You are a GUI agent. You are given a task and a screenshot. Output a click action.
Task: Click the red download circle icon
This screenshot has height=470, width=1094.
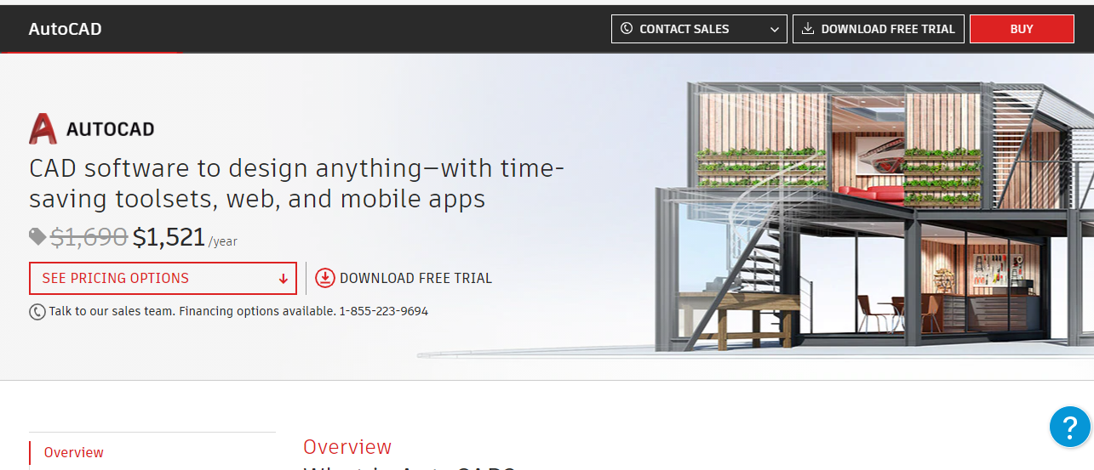click(325, 278)
